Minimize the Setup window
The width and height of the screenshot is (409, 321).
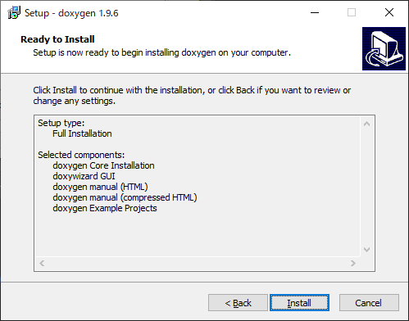pyautogui.click(x=315, y=12)
